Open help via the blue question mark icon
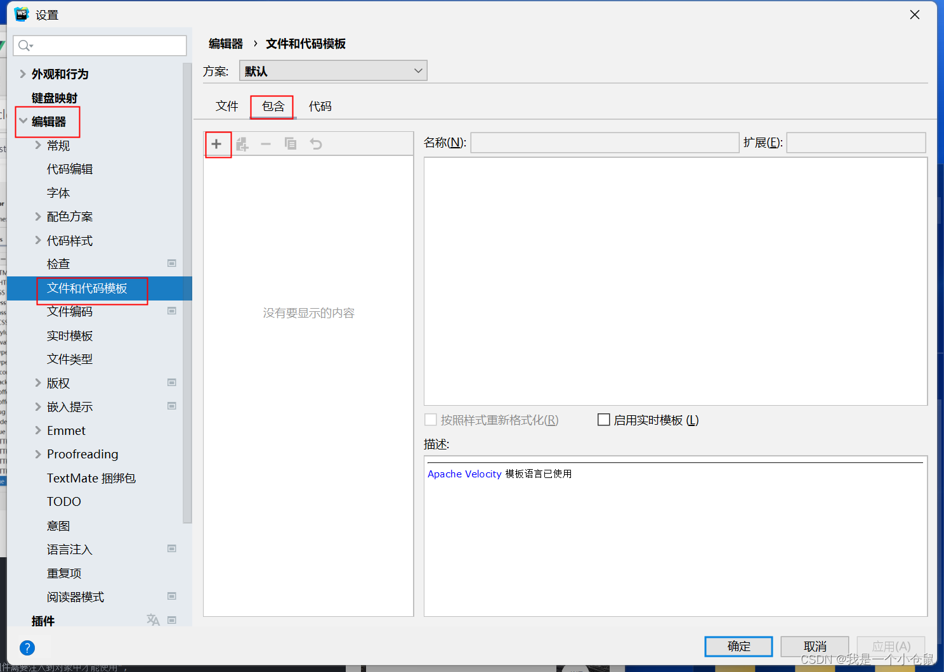944x672 pixels. click(27, 647)
